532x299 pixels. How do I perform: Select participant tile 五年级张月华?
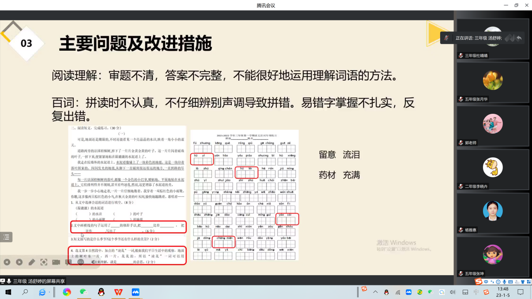point(493,82)
